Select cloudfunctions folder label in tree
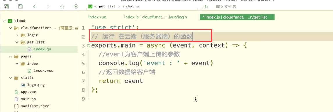Screen dimensions: 333x112 point(36,28)
